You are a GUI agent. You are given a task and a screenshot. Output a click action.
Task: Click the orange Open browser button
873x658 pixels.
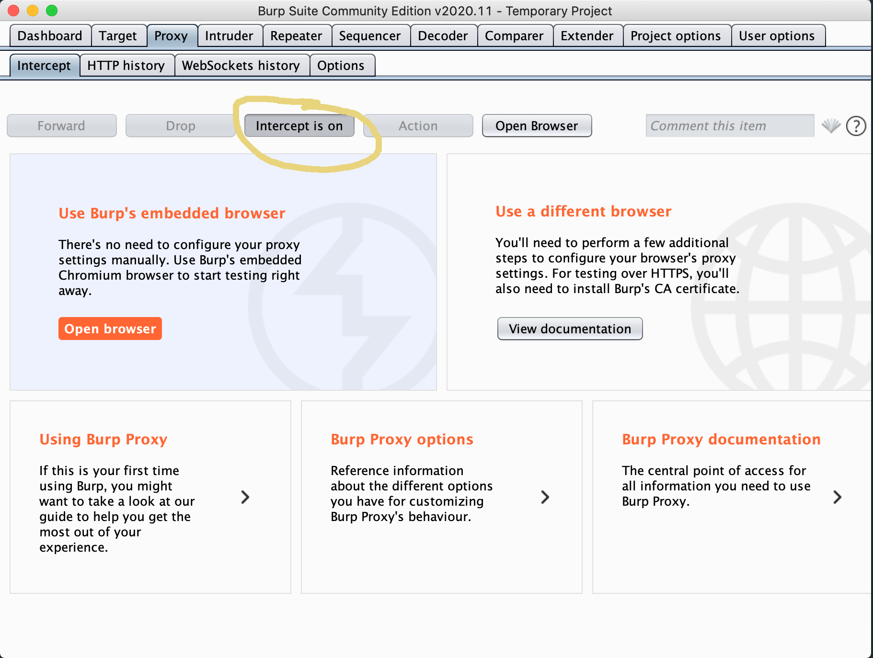[110, 329]
